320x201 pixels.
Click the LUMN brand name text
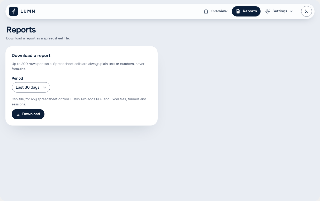tap(28, 11)
